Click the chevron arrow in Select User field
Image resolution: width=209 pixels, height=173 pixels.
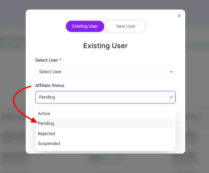tap(171, 72)
